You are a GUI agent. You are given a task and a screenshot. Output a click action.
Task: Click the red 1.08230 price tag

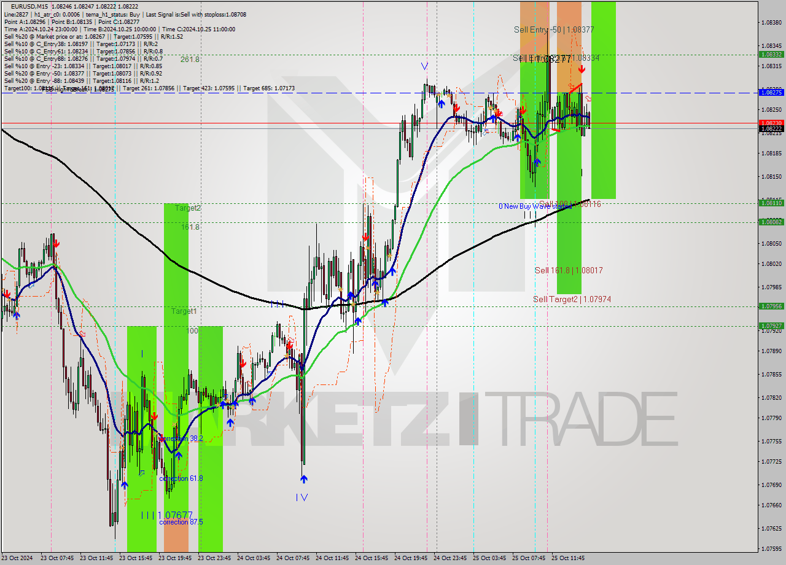771,123
